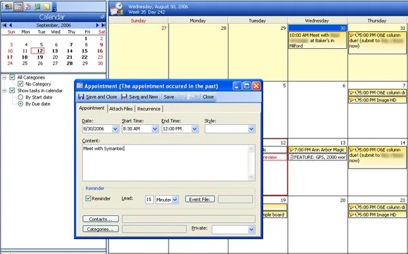Pin the Calendar panel with pushpin icon

point(102,17)
